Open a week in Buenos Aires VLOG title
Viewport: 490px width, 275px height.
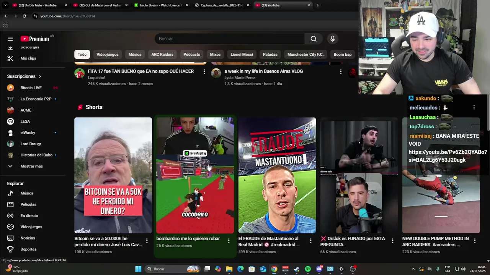coord(264,71)
